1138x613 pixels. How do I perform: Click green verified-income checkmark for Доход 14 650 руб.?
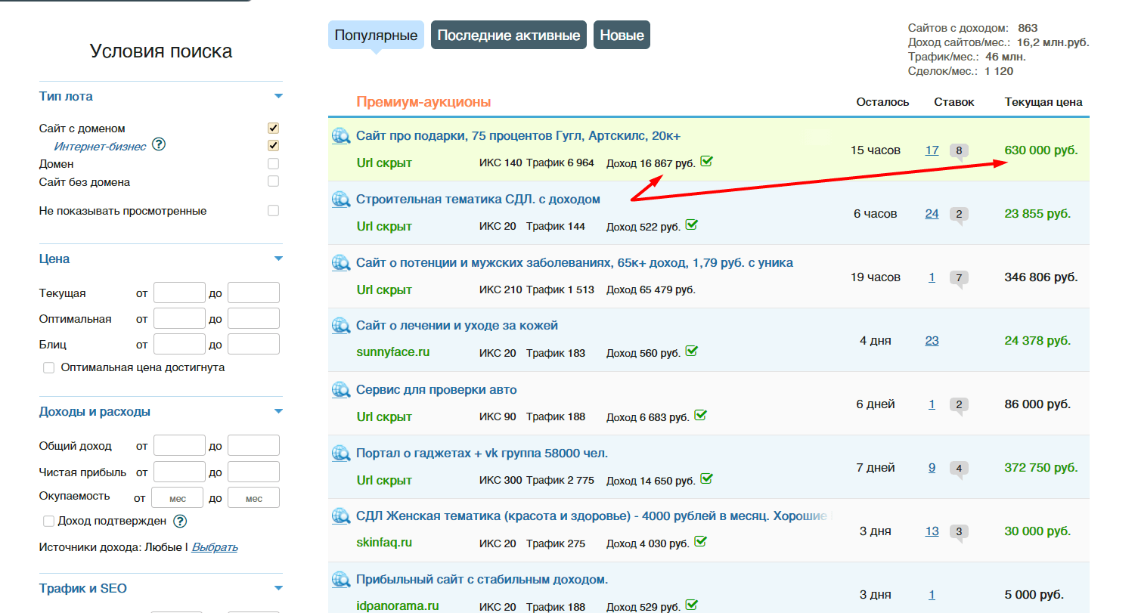pos(706,478)
